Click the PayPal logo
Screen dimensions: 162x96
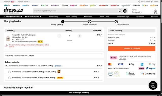(x=151, y=68)
